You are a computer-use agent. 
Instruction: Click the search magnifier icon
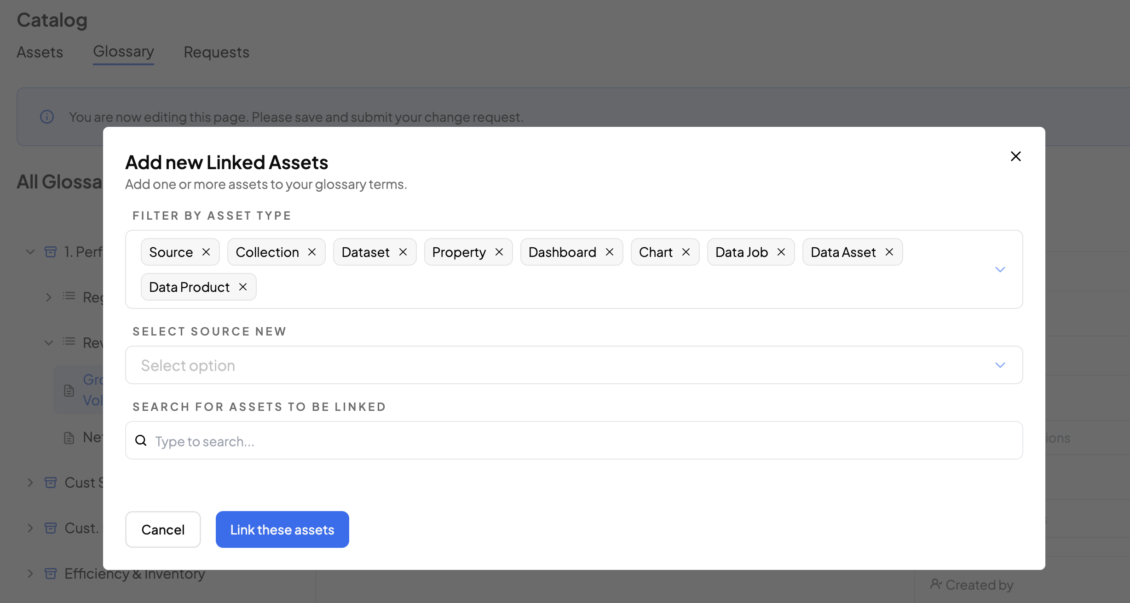[x=141, y=441]
